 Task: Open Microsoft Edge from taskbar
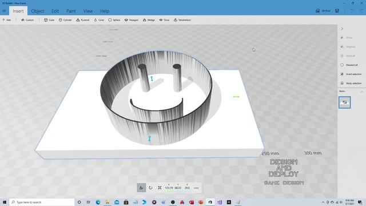[98, 202]
